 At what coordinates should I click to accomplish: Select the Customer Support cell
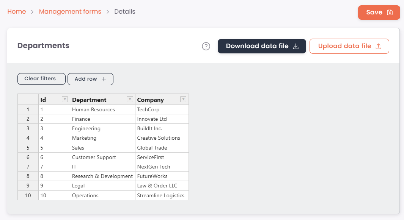(x=102, y=157)
